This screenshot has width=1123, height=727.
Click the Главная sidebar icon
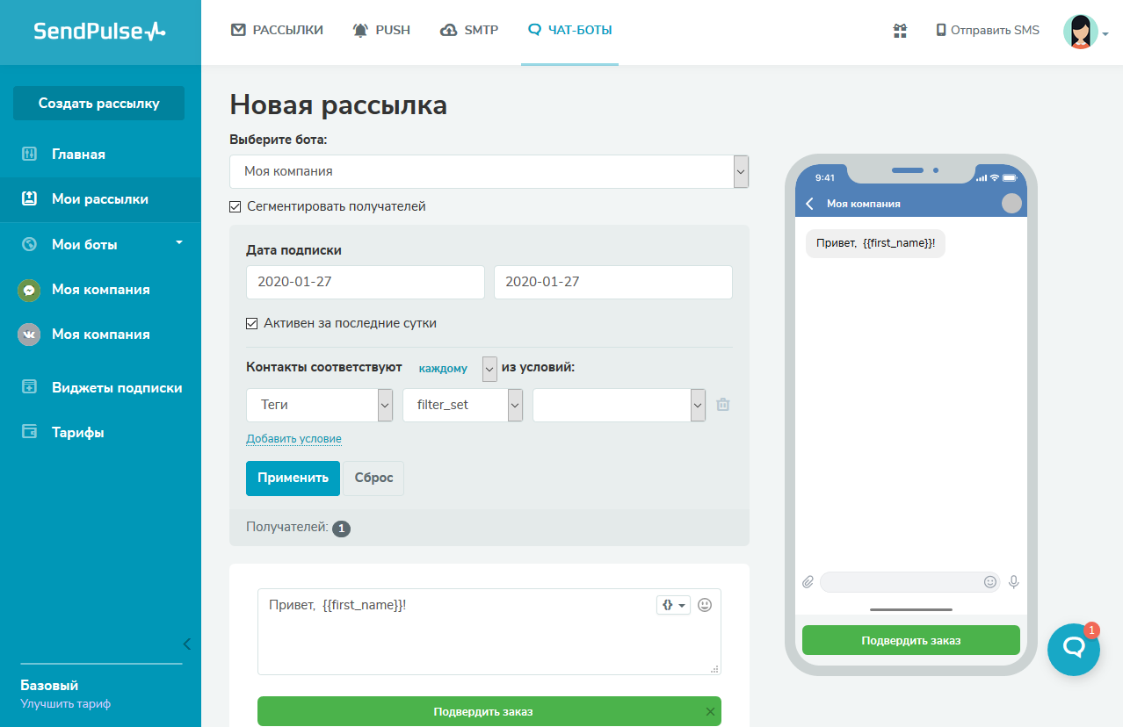pos(29,155)
